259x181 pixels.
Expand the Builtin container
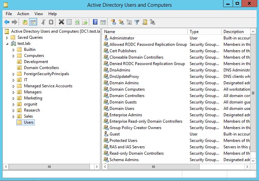pos(14,50)
